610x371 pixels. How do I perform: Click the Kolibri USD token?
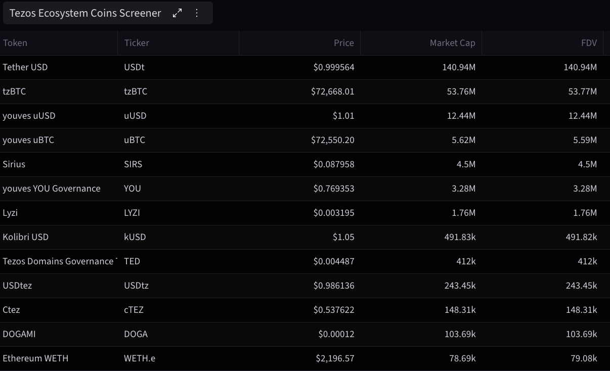[26, 237]
